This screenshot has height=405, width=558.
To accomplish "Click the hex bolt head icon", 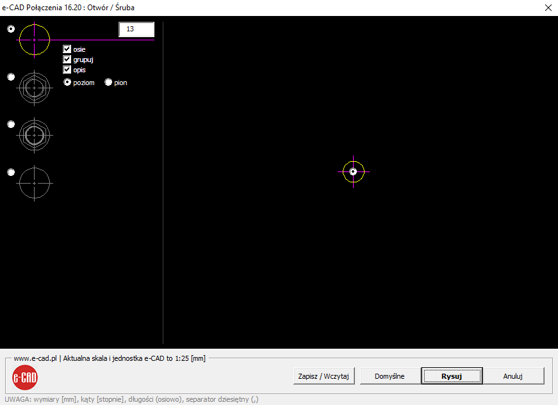I will click(35, 88).
